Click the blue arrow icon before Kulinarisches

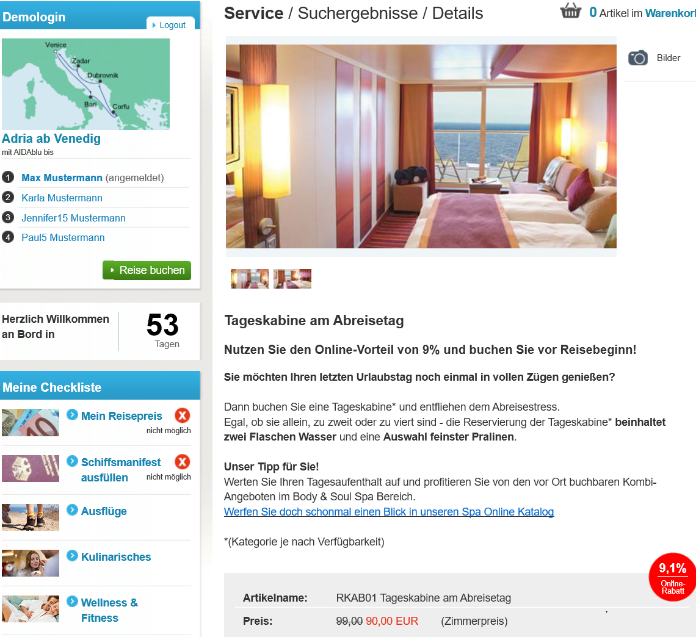[72, 556]
